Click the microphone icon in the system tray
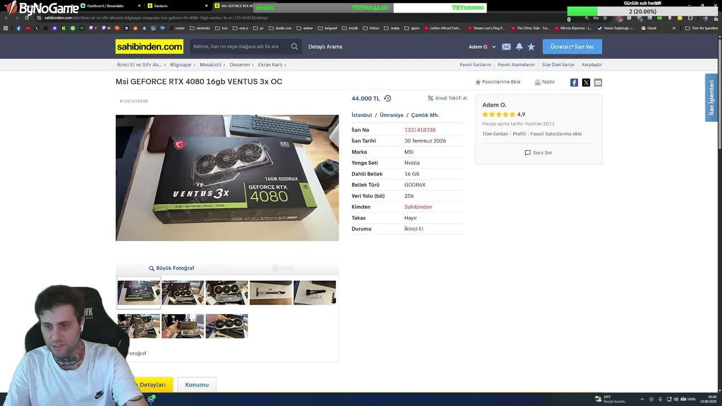Image resolution: width=722 pixels, height=406 pixels. (x=660, y=399)
